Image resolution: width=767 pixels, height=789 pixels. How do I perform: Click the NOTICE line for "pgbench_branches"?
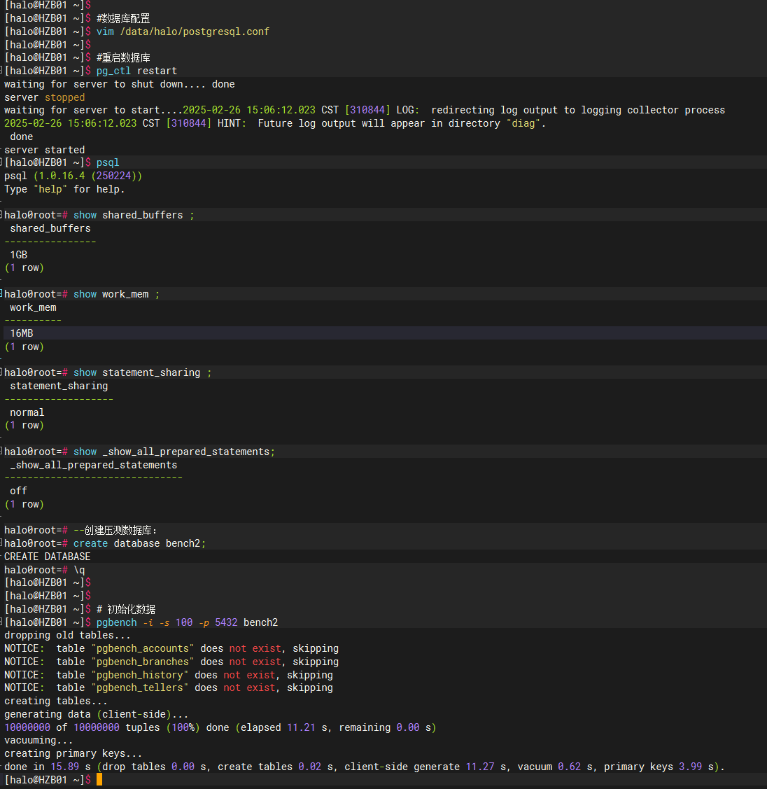coord(171,662)
